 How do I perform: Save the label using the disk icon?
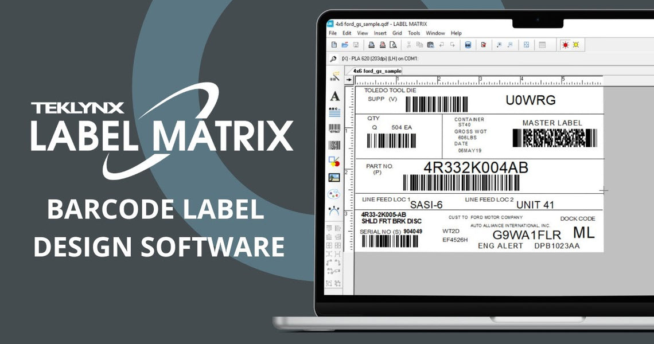356,45
